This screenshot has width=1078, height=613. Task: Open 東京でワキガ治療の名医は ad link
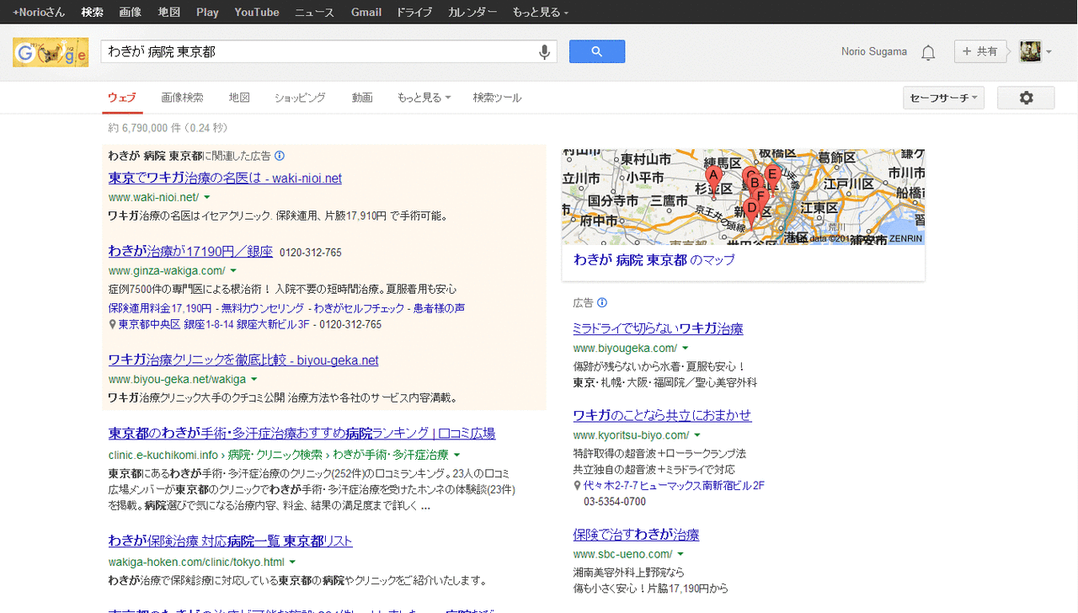point(225,179)
